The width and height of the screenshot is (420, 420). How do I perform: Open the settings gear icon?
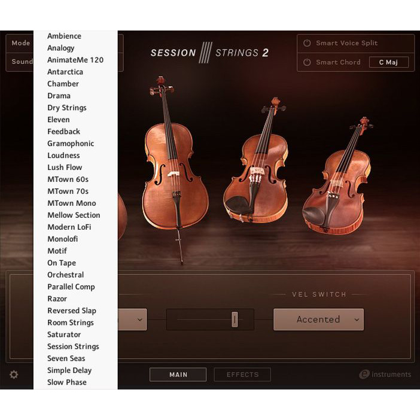click(14, 374)
